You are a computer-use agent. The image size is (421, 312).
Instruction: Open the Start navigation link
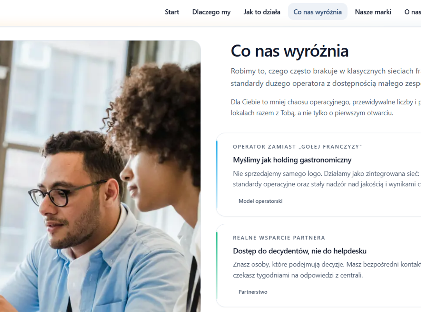[172, 12]
